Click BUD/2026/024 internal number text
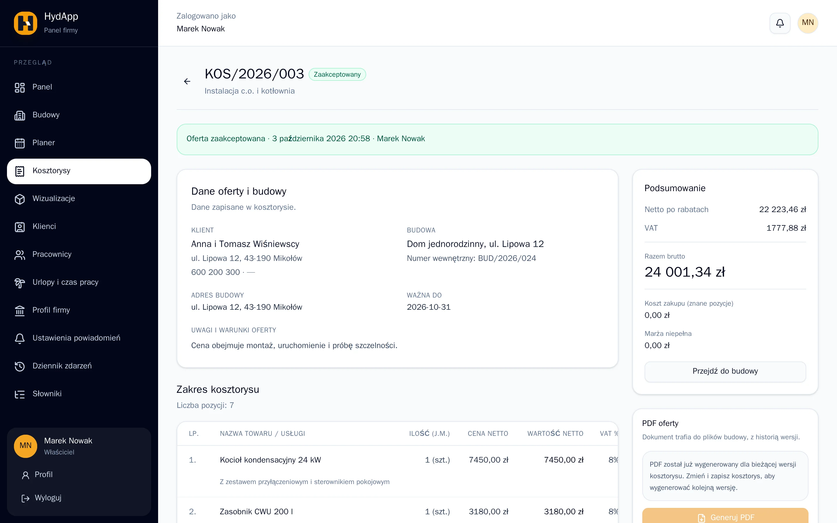837x523 pixels. [507, 258]
